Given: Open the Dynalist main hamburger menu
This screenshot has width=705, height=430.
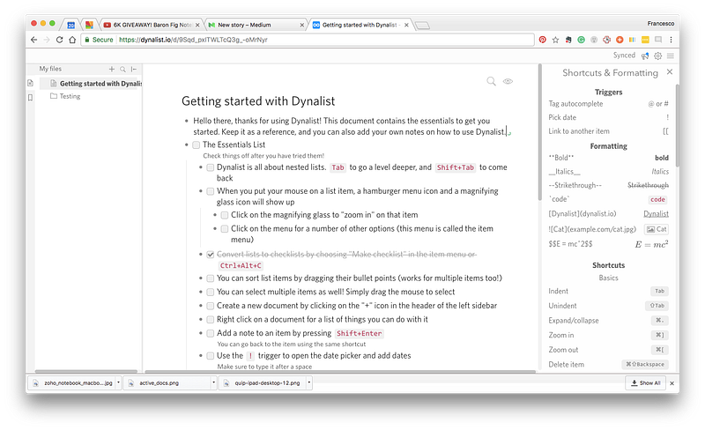Looking at the screenshot, I should (x=671, y=56).
